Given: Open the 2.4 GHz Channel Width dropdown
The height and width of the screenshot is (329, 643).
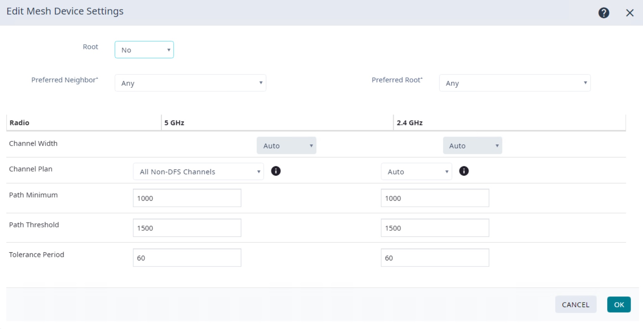Looking at the screenshot, I should 472,145.
